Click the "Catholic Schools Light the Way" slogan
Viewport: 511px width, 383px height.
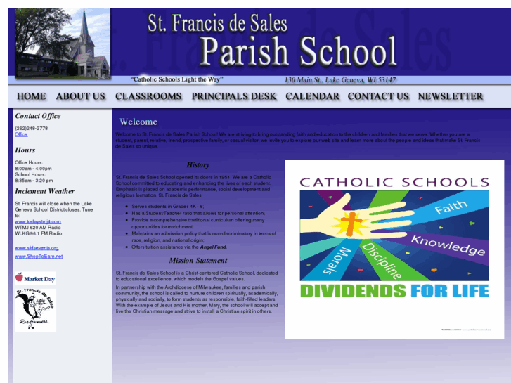click(x=177, y=79)
